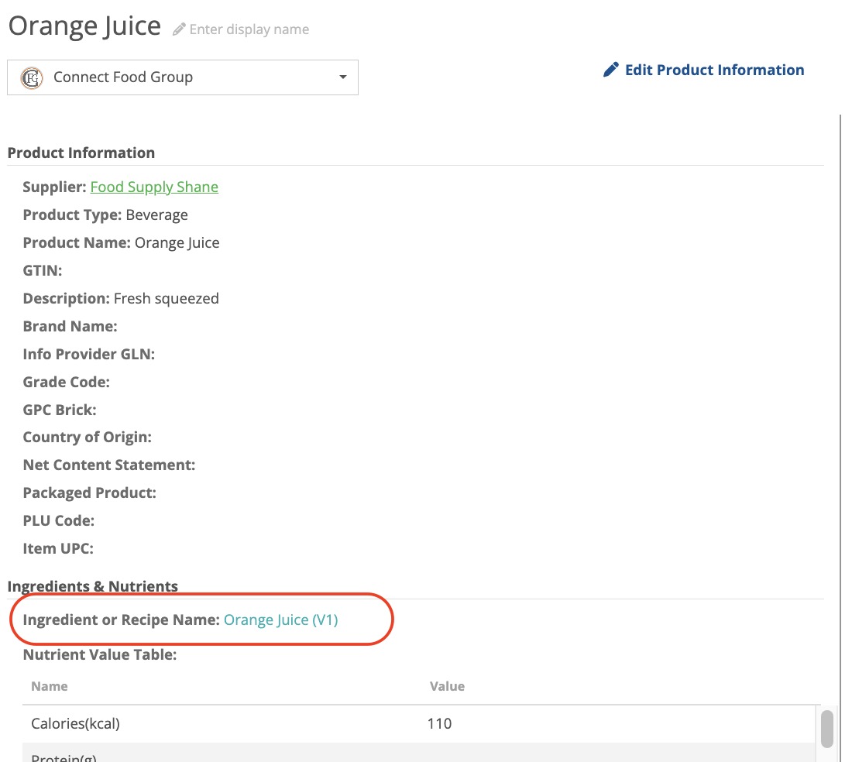Click the Ingredients & Nutrients section heading

coord(93,586)
